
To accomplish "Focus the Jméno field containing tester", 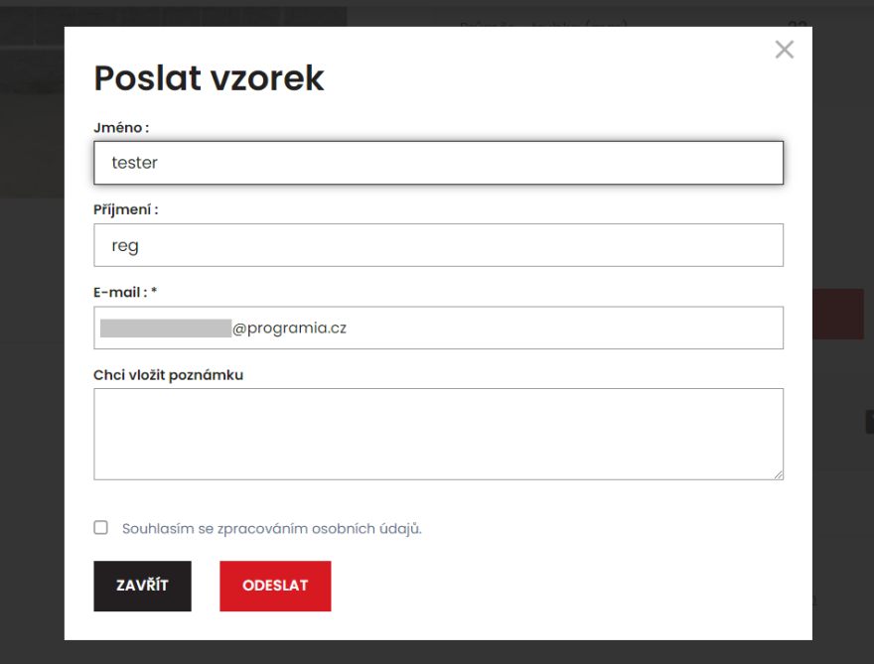I will click(x=438, y=163).
